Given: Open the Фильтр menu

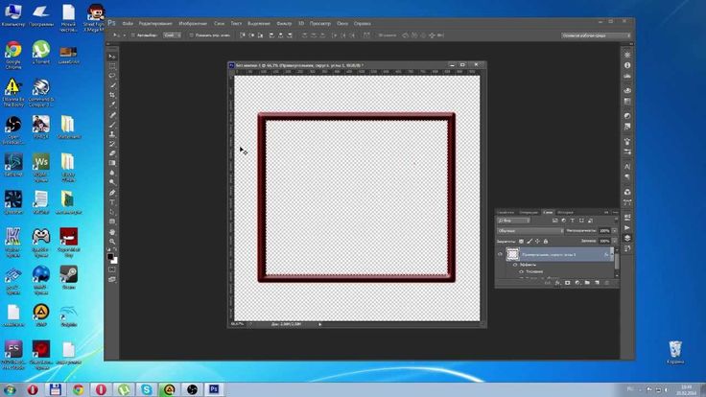Looking at the screenshot, I should click(284, 22).
